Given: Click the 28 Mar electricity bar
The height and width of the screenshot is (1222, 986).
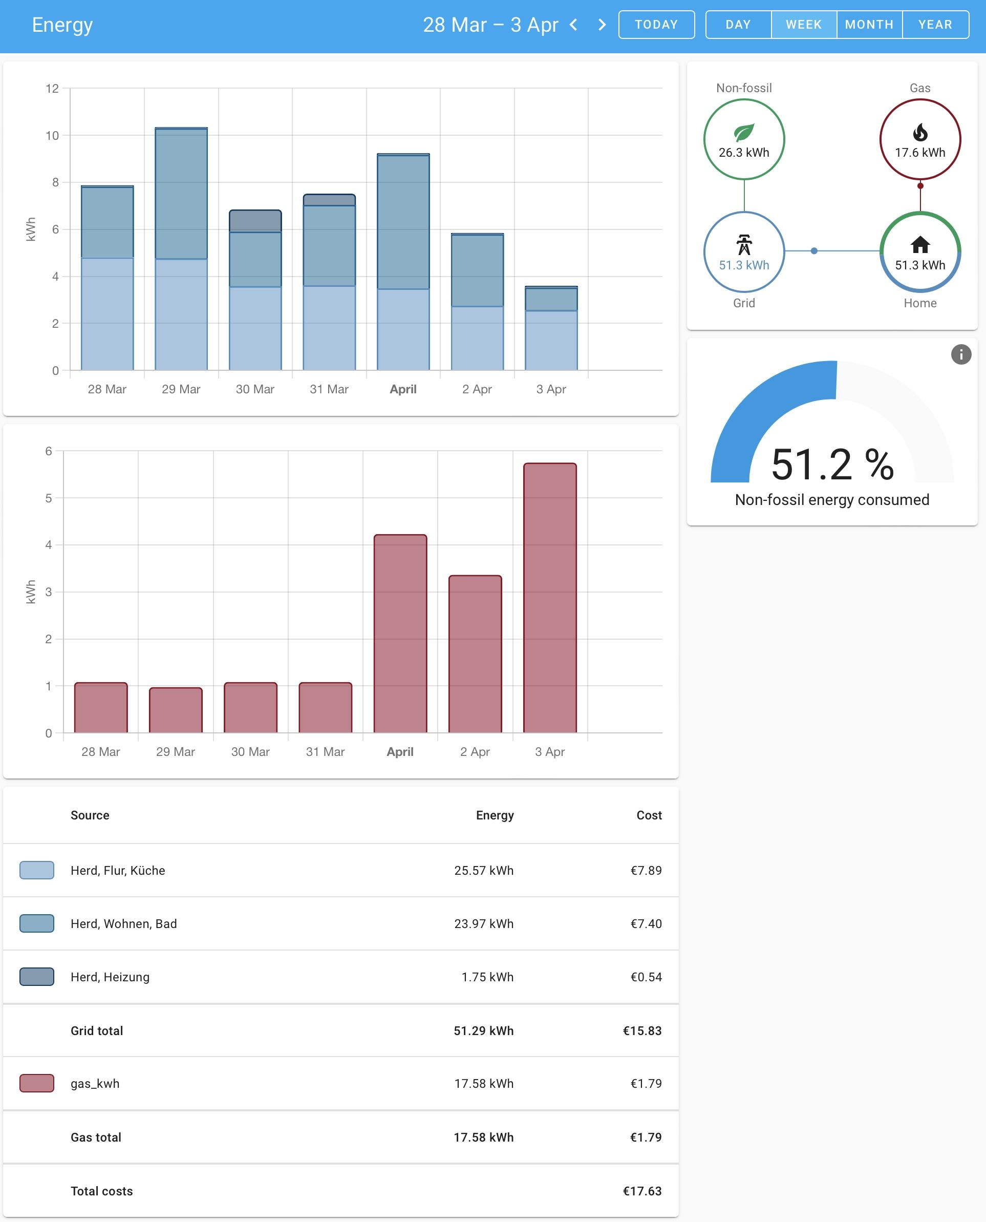Looking at the screenshot, I should click(108, 278).
